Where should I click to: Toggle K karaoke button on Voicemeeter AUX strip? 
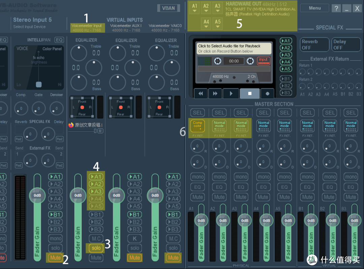[134, 238]
